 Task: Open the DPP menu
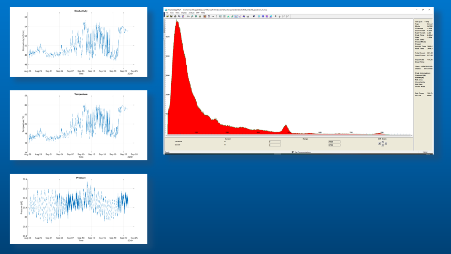pos(197,13)
